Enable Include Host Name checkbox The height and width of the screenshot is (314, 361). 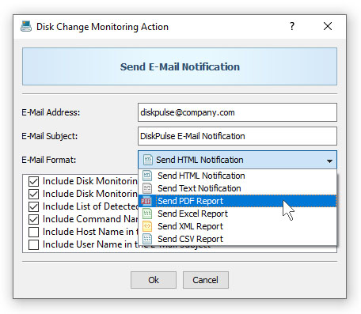coord(33,232)
